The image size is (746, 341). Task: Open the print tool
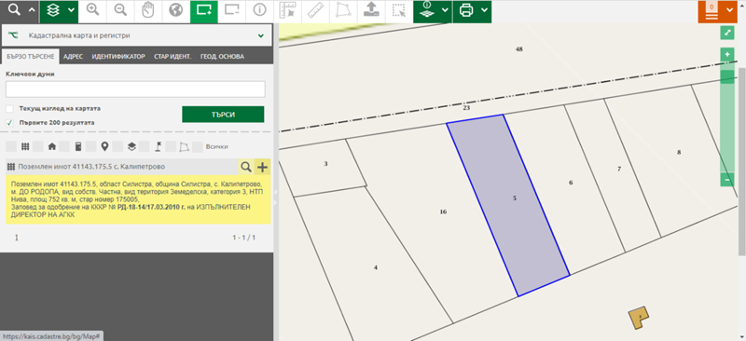click(x=466, y=10)
